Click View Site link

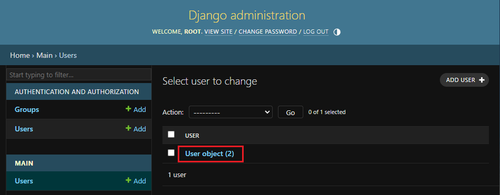coord(218,32)
